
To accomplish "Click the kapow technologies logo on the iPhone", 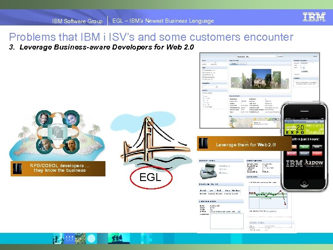I will 314,163.
